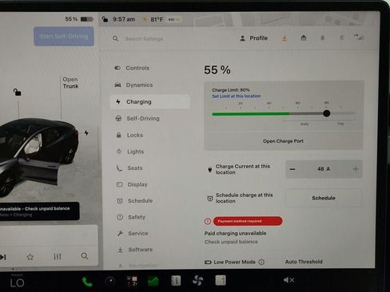Click the software download icon in header

coord(285,38)
